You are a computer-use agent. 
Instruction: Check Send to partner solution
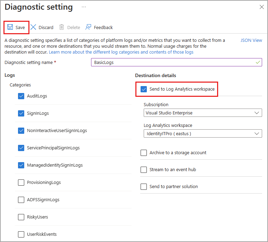pyautogui.click(x=144, y=187)
